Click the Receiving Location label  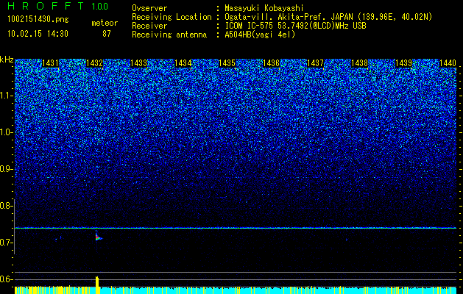(172, 17)
